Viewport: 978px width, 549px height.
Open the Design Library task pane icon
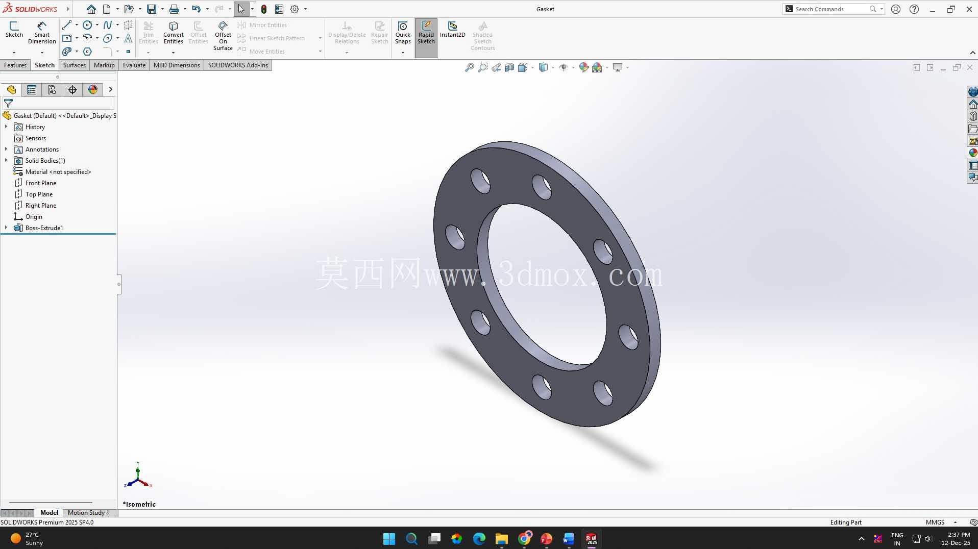pos(973,116)
